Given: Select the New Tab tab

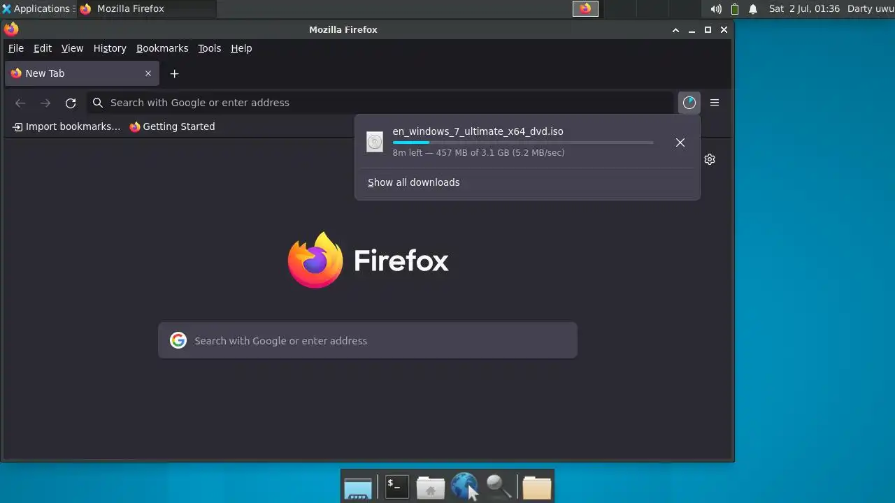Looking at the screenshot, I should tap(81, 73).
